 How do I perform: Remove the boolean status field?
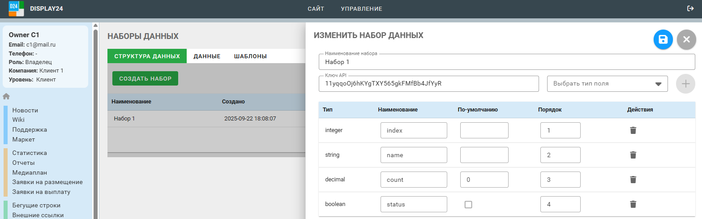(633, 204)
